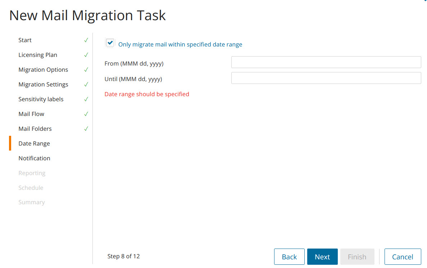Uncheck 'Only migrate mail within specified date range'
Screen dimensions: 427x268
(110, 43)
